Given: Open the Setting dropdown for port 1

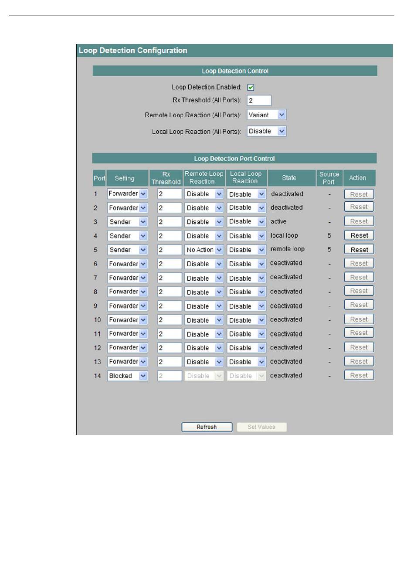Looking at the screenshot, I should 127,194.
